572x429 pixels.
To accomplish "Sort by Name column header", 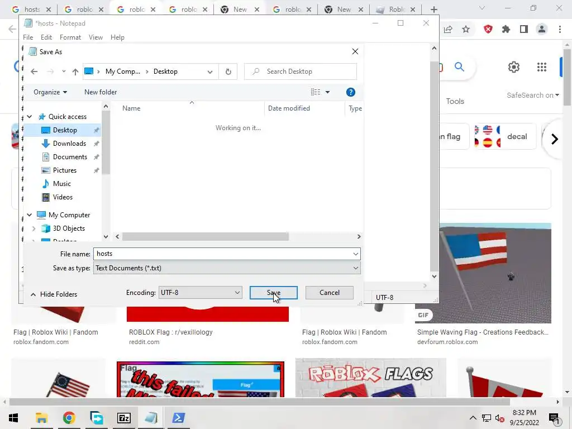I will (131, 108).
